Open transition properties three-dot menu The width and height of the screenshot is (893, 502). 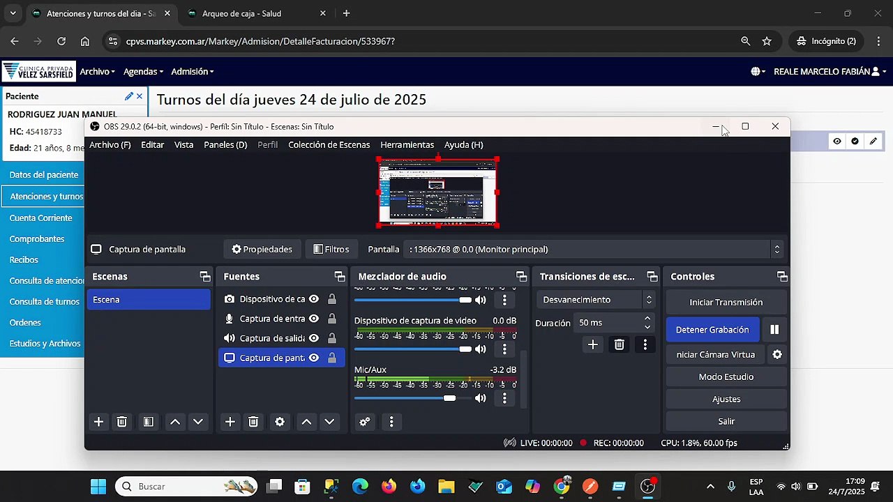click(x=645, y=344)
